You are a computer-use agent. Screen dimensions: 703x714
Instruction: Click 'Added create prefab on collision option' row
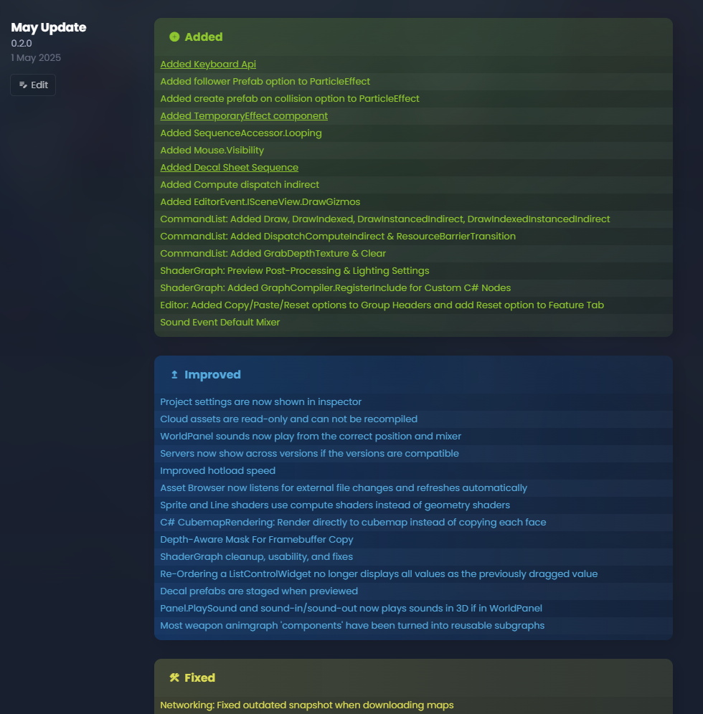click(413, 99)
